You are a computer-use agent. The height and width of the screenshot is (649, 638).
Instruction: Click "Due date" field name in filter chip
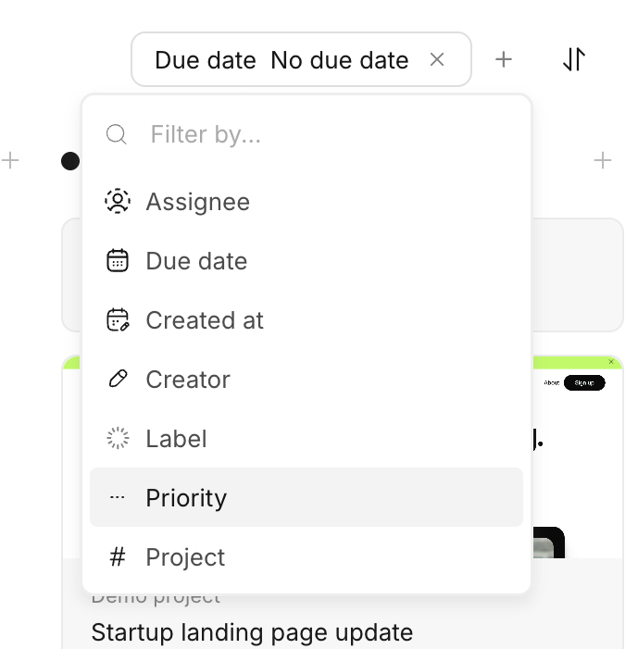point(205,60)
